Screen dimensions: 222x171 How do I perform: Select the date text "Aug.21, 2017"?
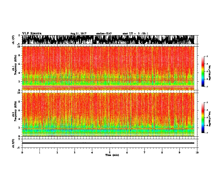coord(78,34)
